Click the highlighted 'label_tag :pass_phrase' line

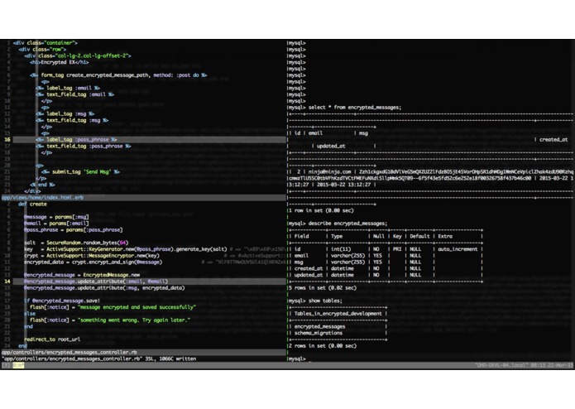pyautogui.click(x=150, y=140)
